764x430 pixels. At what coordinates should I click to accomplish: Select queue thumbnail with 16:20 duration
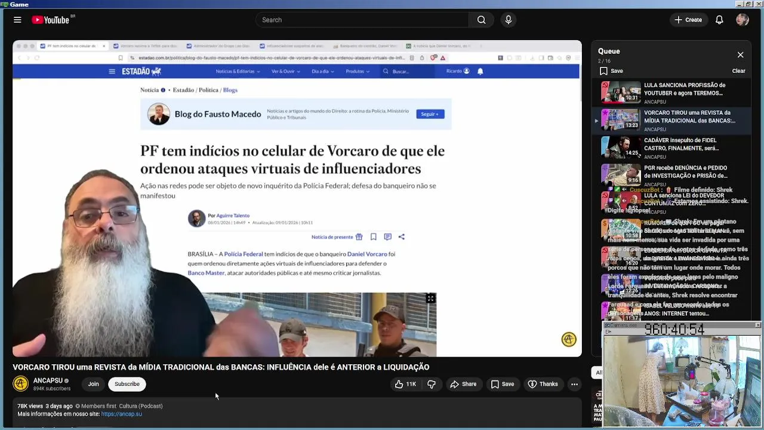621,257
